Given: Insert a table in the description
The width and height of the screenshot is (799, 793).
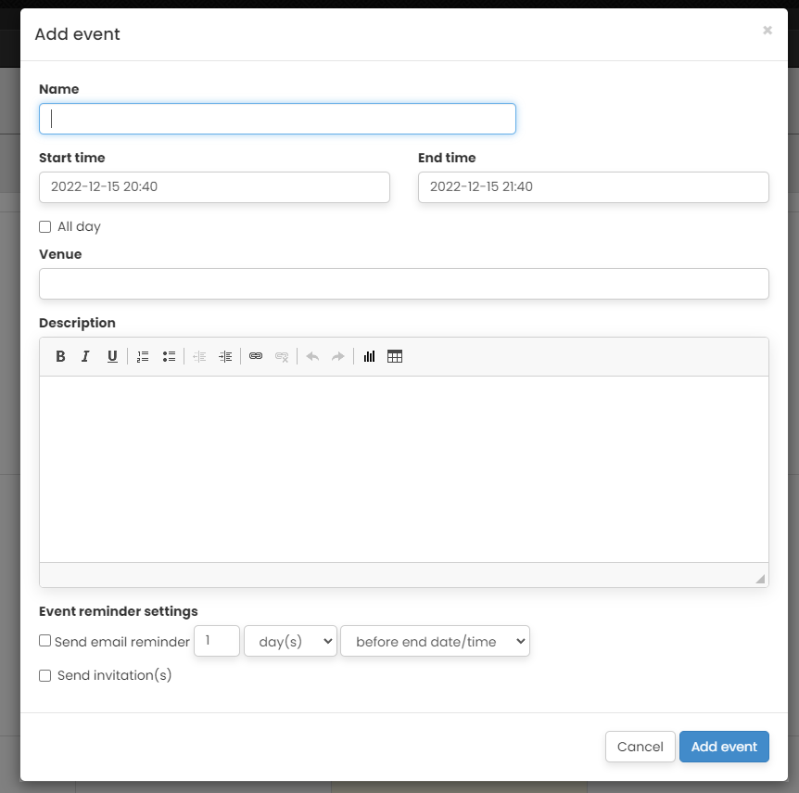Looking at the screenshot, I should pyautogui.click(x=395, y=356).
